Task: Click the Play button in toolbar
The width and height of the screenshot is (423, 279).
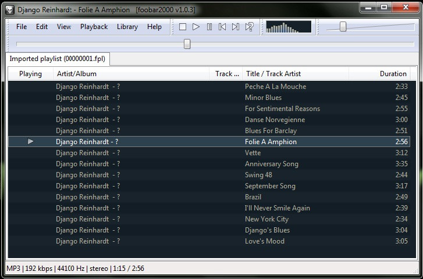Action: coord(196,27)
